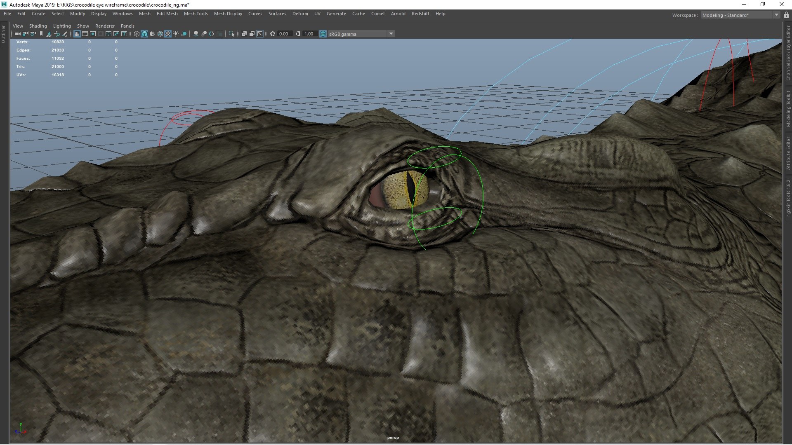Open the Windows menu

(x=123, y=14)
